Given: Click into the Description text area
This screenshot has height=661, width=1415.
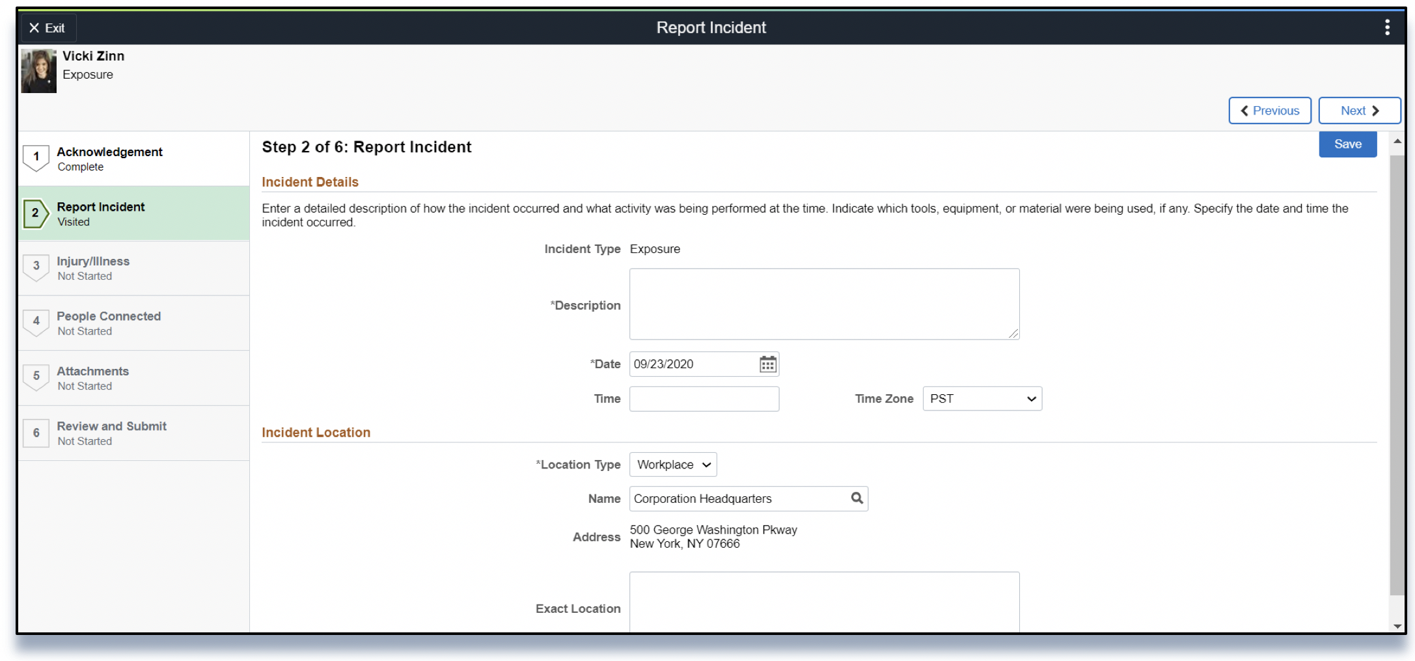Looking at the screenshot, I should [823, 304].
